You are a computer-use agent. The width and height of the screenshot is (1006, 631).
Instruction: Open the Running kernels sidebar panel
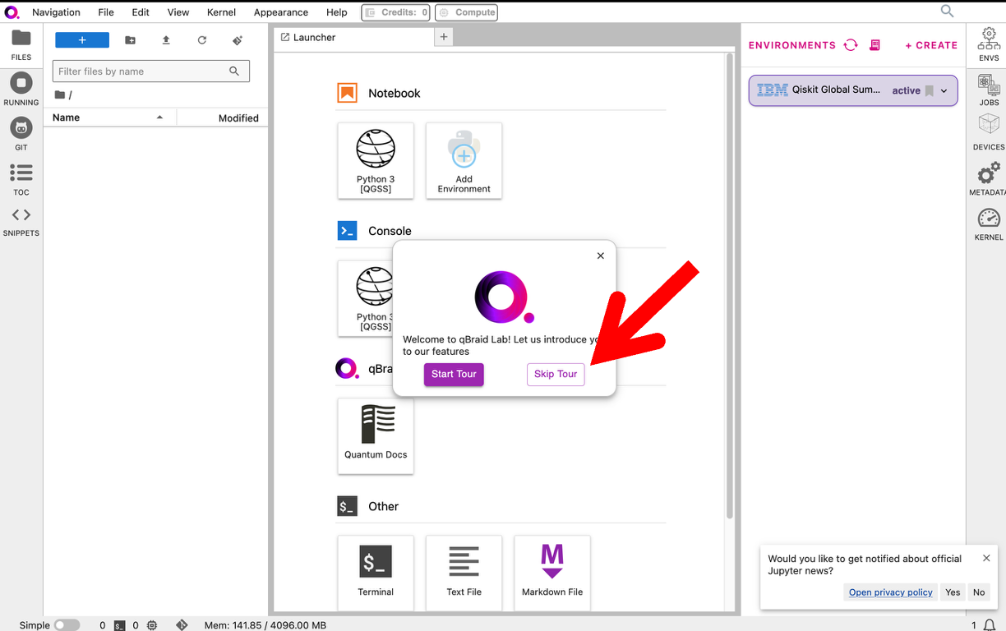coord(21,90)
